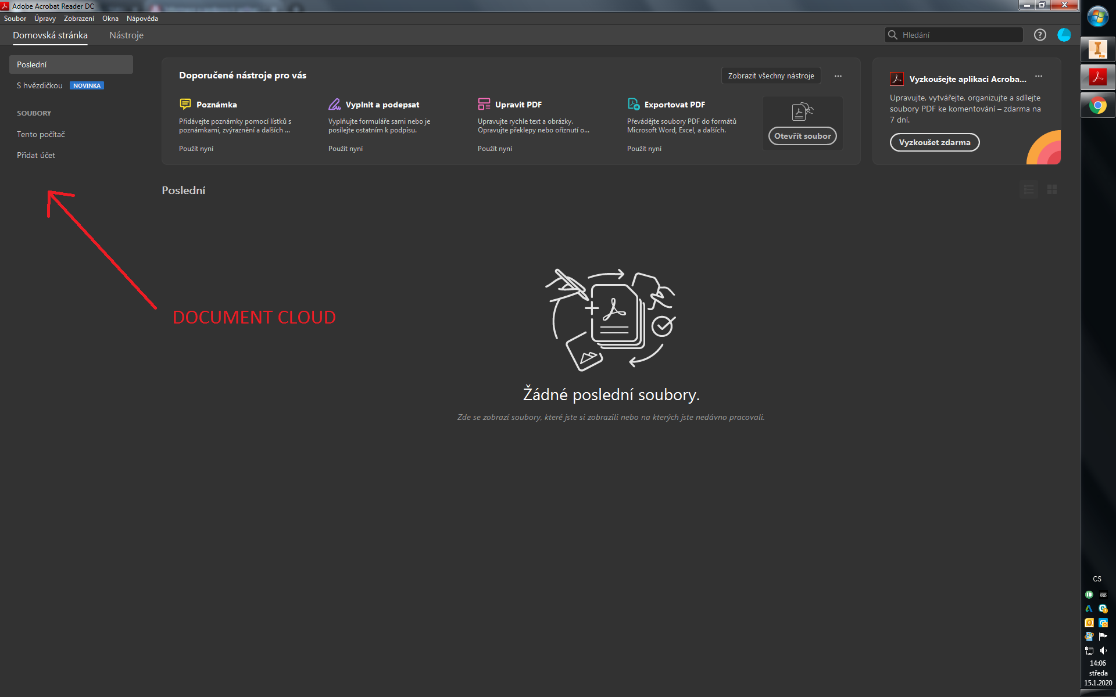Click inside the Hledání search field
The width and height of the screenshot is (1116, 697).
coord(953,35)
